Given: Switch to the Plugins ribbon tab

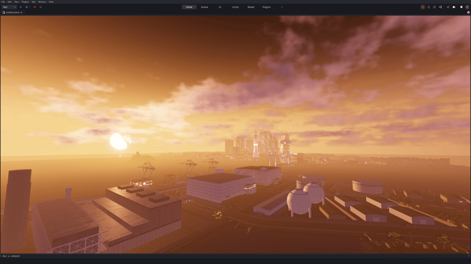Looking at the screenshot, I should [266, 7].
